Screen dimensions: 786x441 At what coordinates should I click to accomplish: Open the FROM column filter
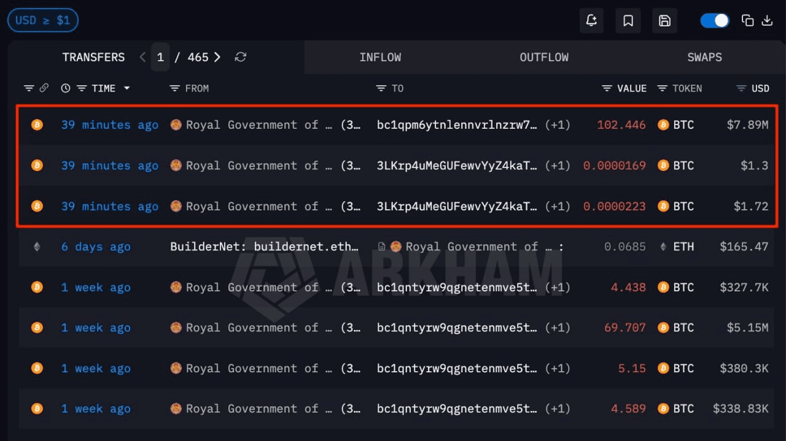coord(175,88)
